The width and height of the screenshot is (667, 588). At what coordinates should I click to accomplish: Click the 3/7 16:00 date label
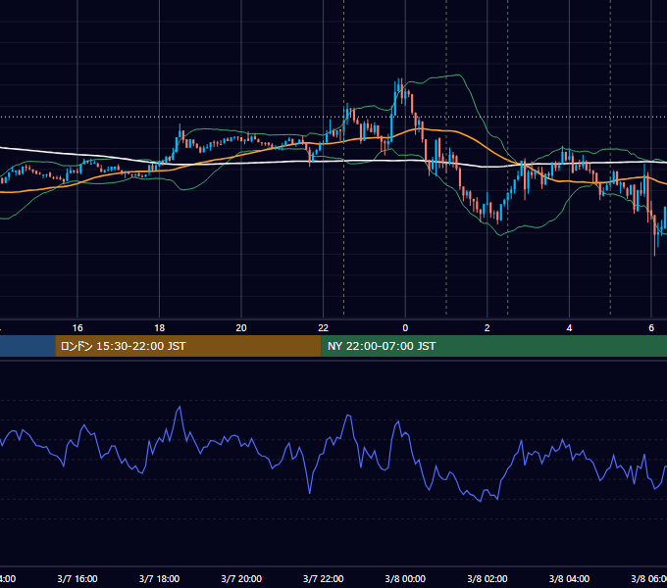pos(77,578)
